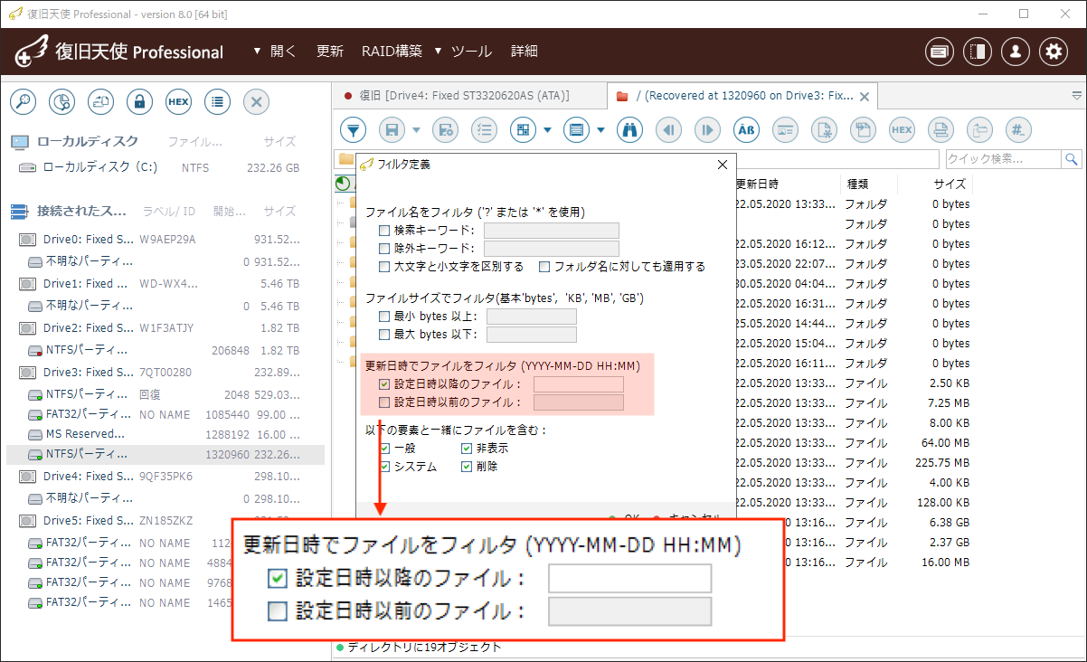Click in the クイック検索 field
This screenshot has height=662, width=1087.
pos(1003,159)
